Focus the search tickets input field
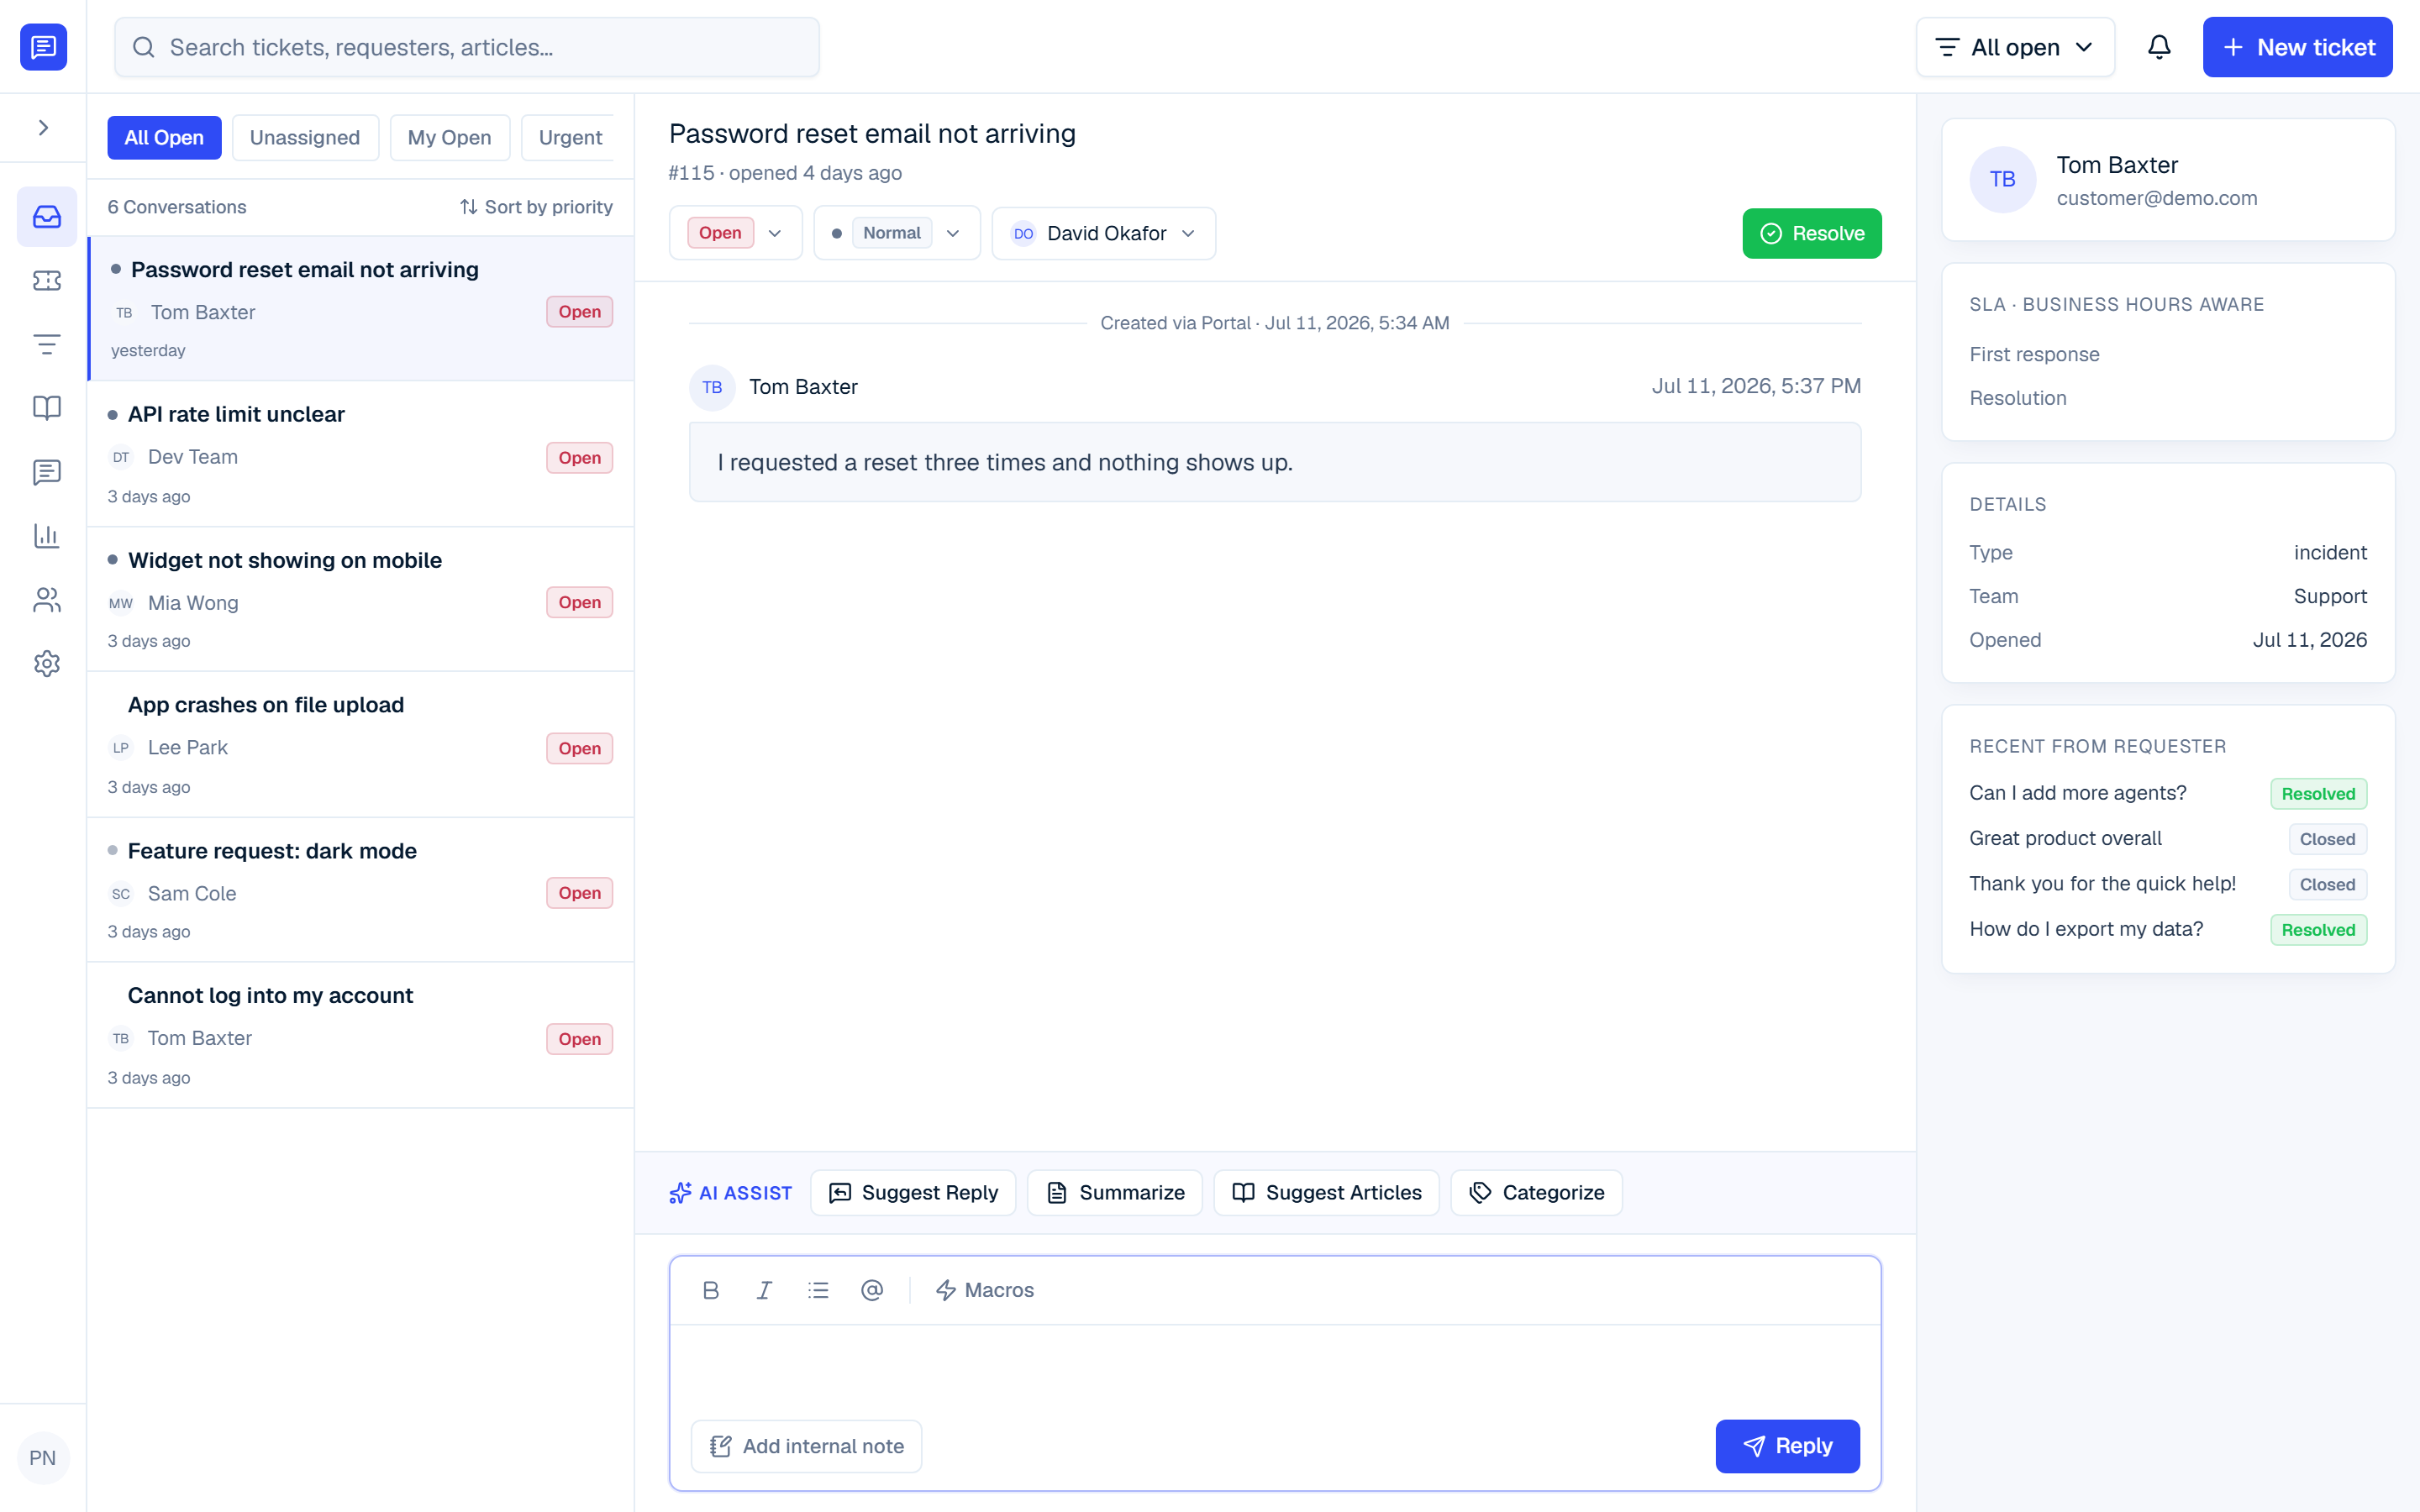2420x1512 pixels. 467,47
